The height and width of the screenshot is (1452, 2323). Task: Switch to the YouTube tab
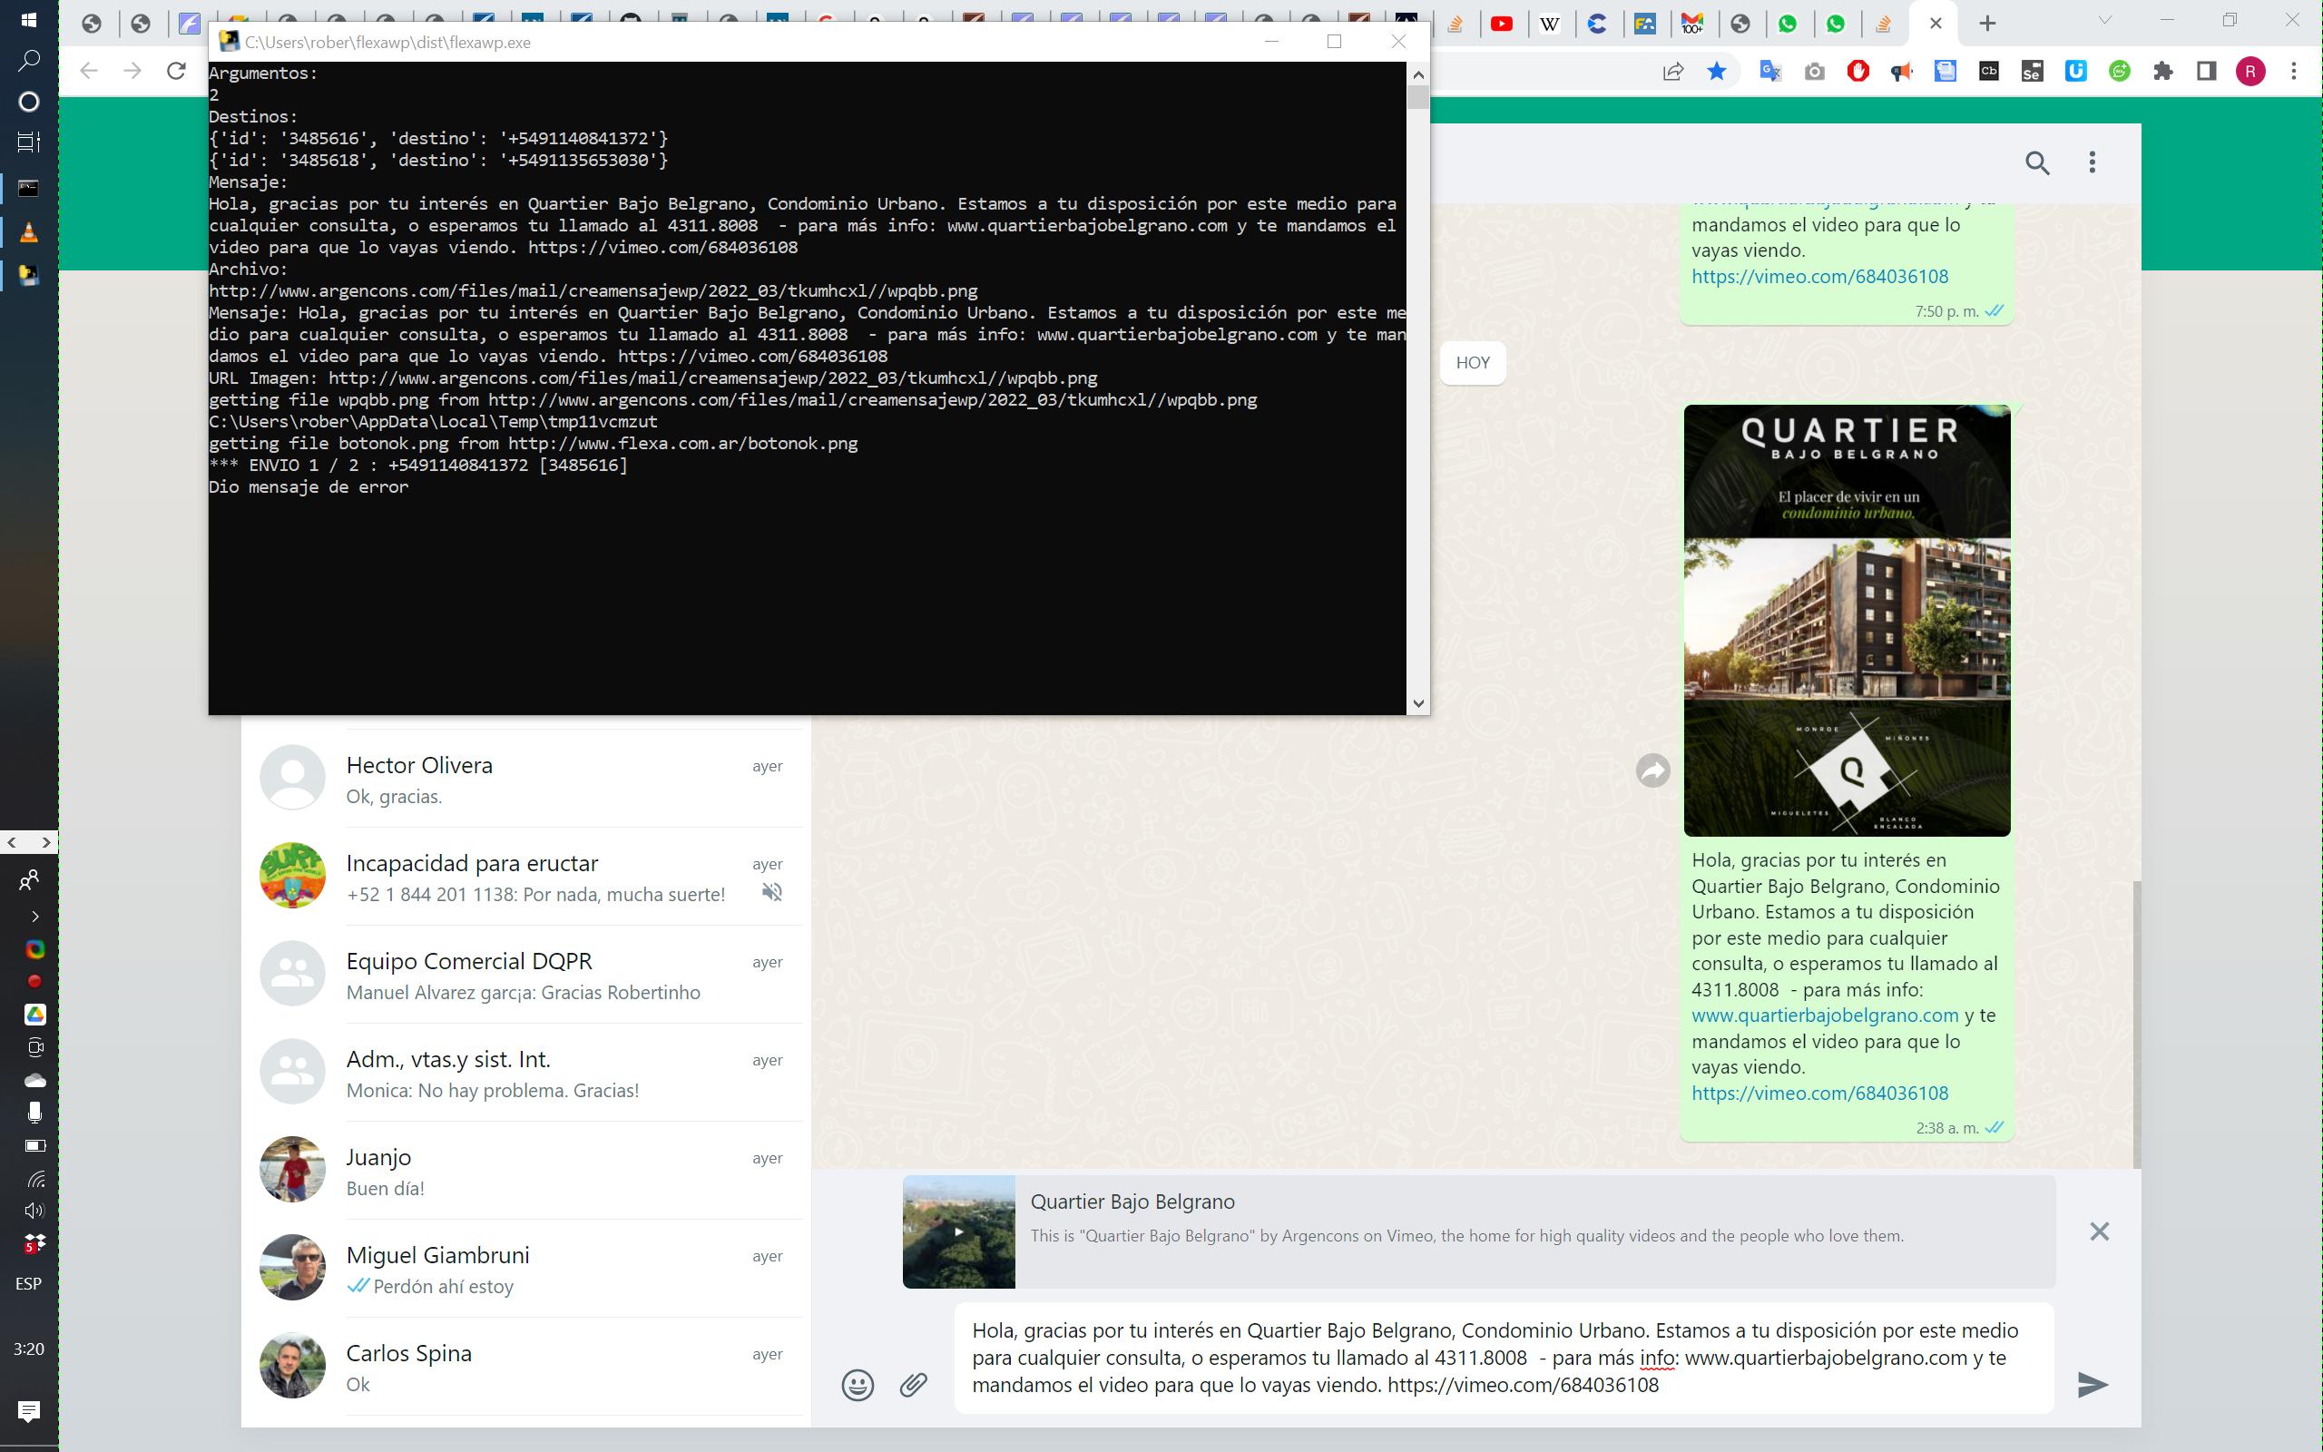click(1503, 24)
